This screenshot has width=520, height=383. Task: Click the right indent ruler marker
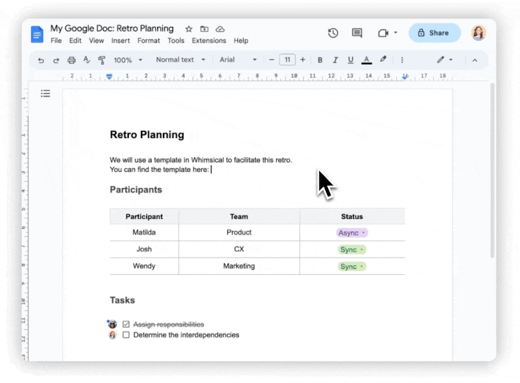click(404, 77)
